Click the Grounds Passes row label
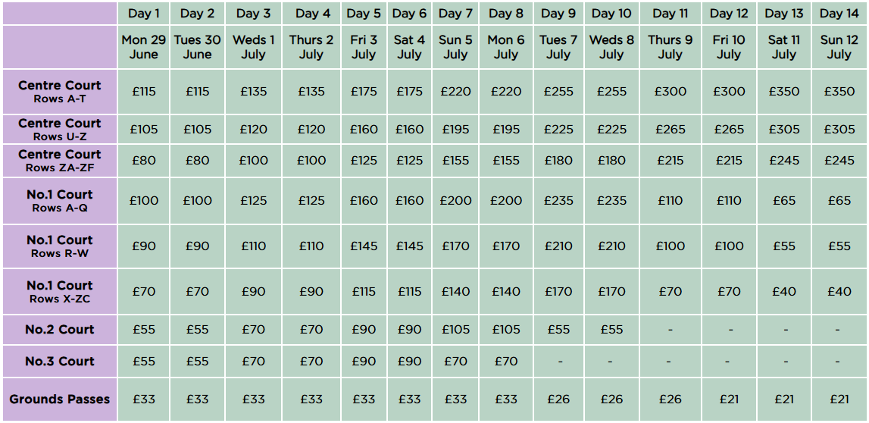 click(x=60, y=399)
